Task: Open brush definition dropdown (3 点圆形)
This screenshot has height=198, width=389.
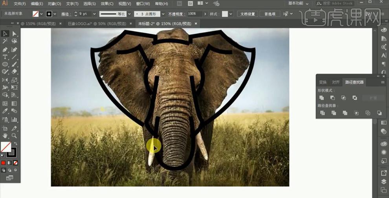Action: pyautogui.click(x=163, y=14)
